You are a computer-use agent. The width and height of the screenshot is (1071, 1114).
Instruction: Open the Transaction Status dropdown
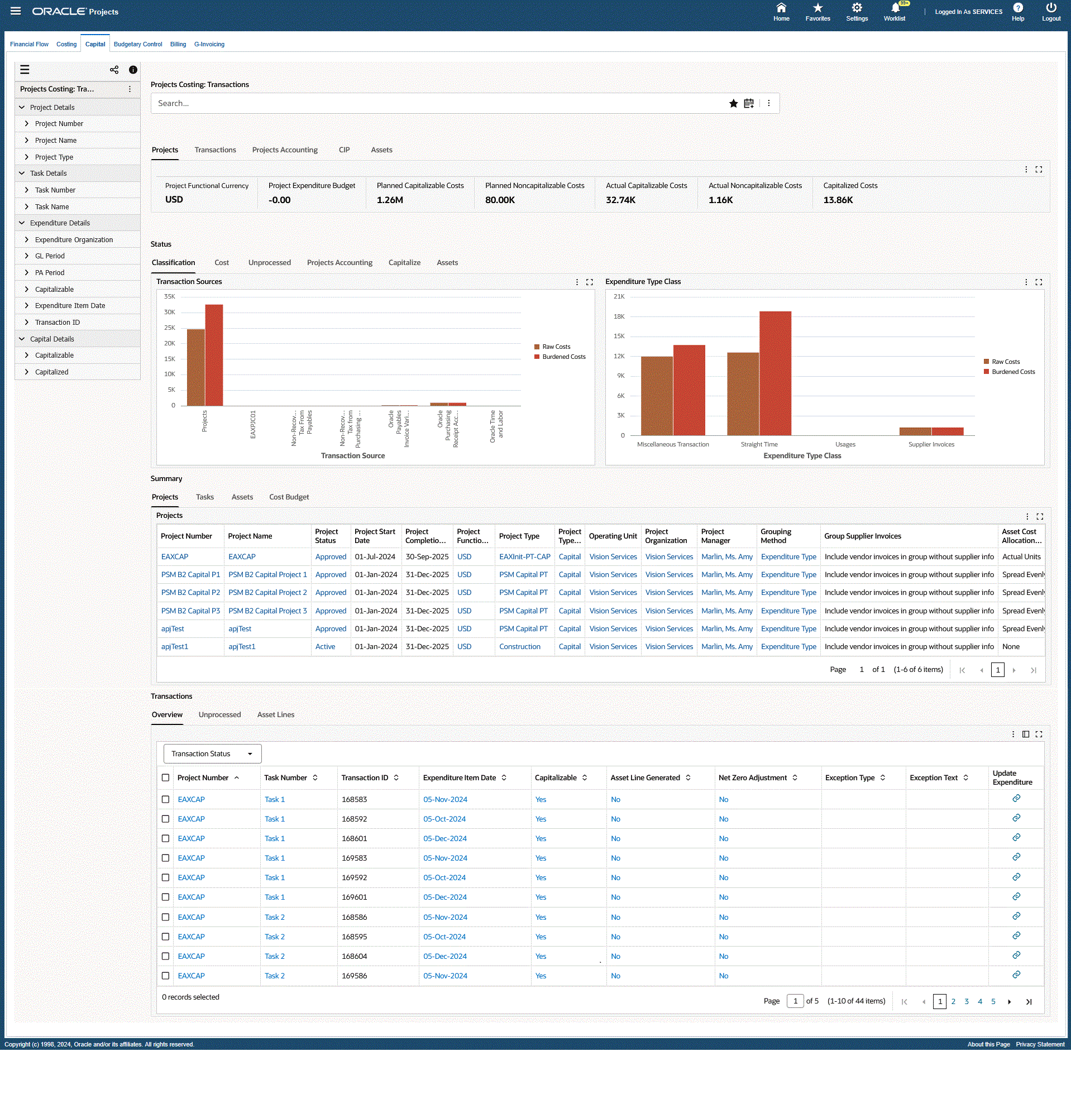(x=212, y=753)
